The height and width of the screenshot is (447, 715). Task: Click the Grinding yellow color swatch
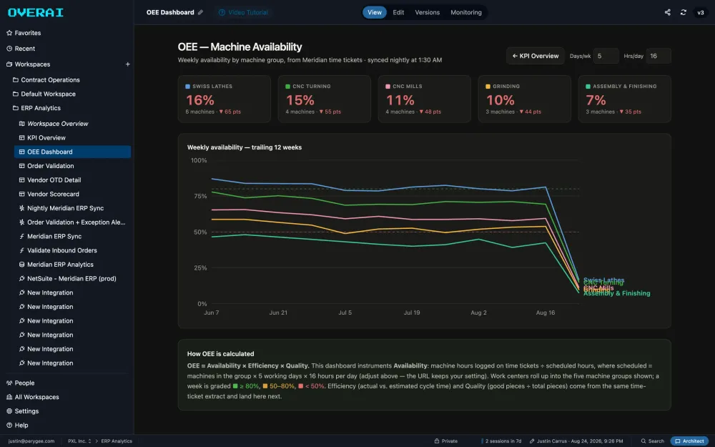pos(488,87)
